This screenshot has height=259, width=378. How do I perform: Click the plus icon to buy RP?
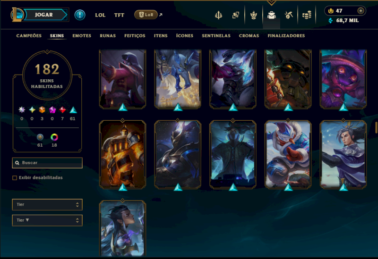(361, 11)
